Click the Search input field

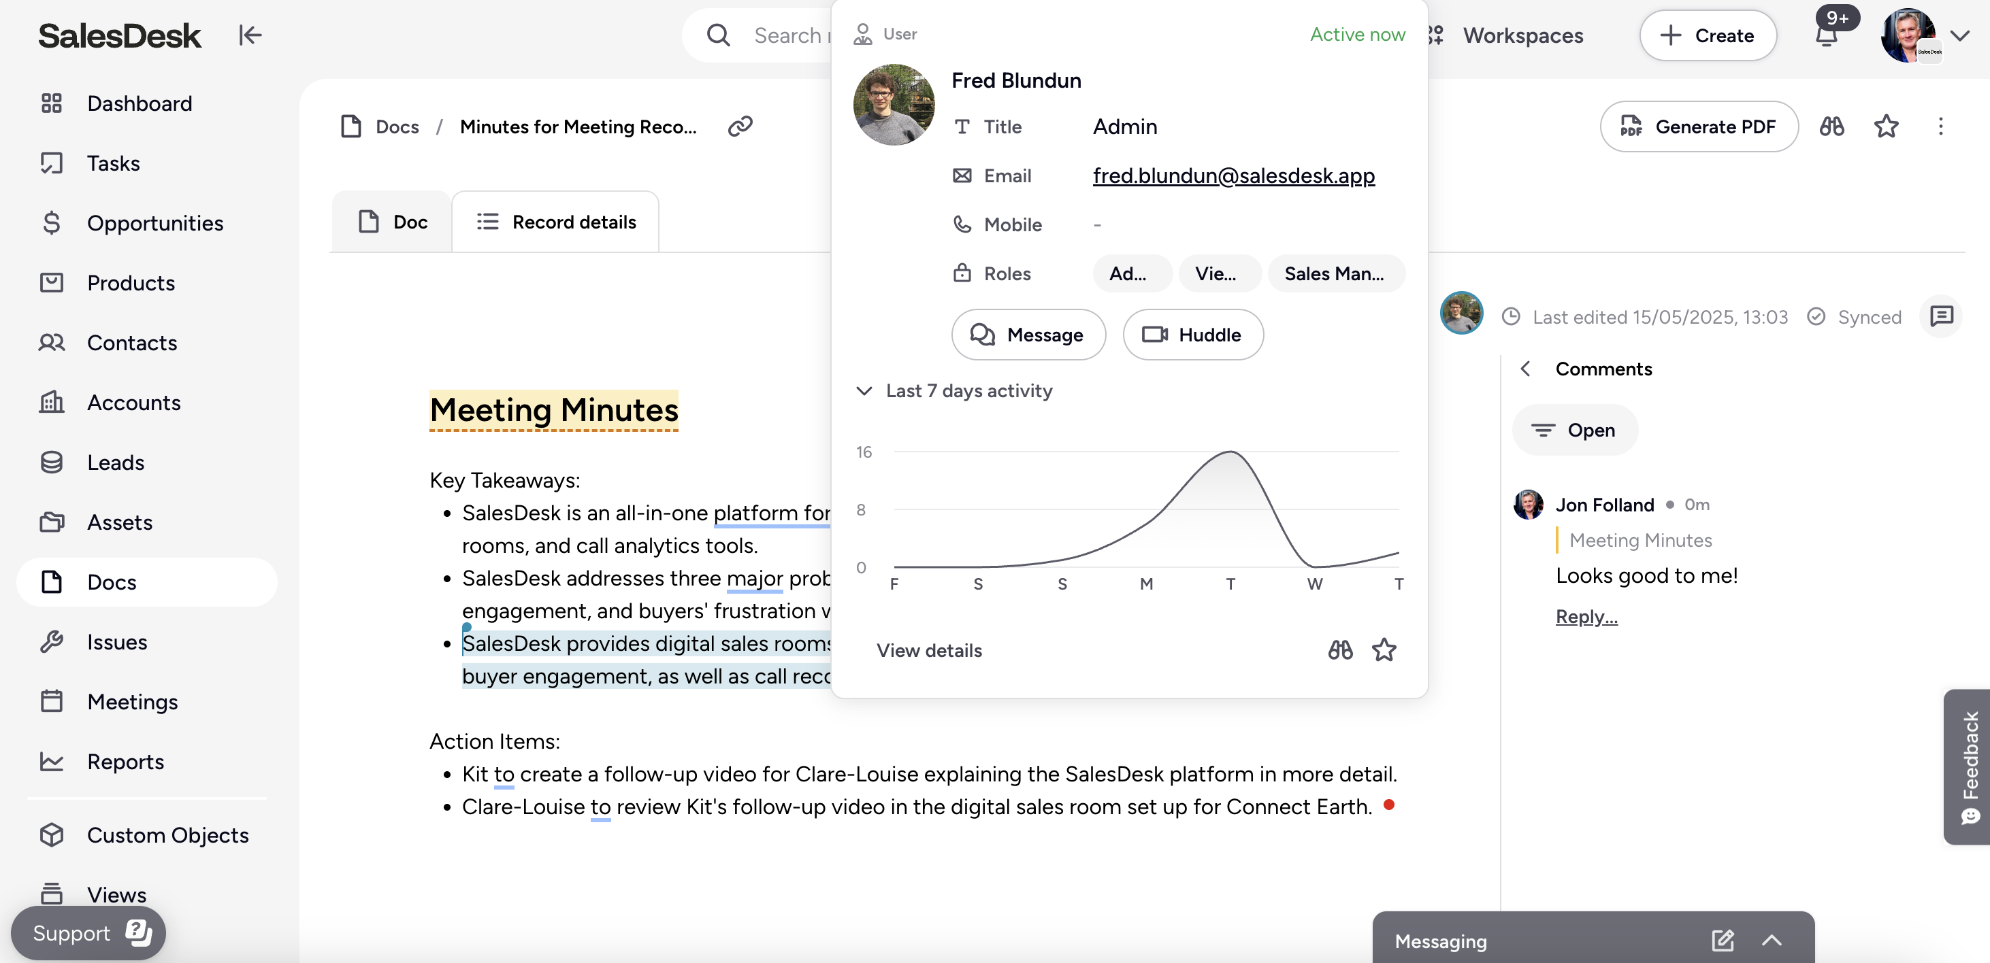[788, 36]
